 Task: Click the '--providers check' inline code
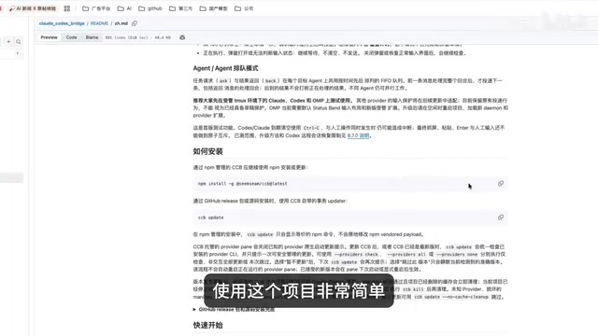coord(356,255)
